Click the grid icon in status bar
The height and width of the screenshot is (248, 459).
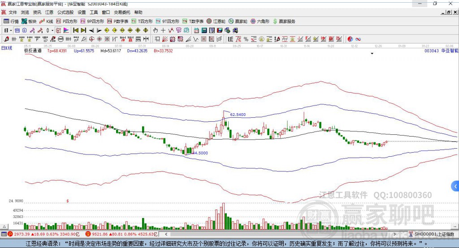tap(4, 234)
